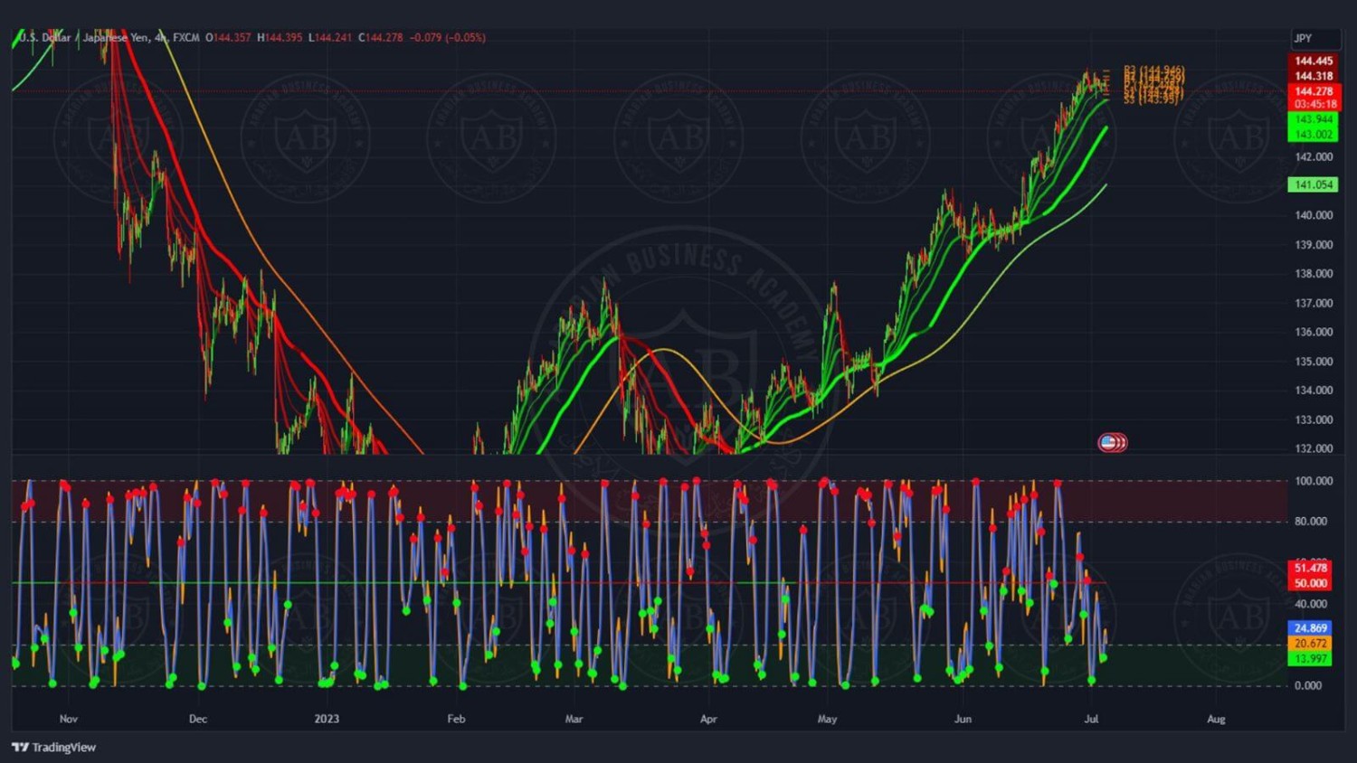Click the orange 20.672 oscillator value label
The height and width of the screenshot is (763, 1357).
(x=1310, y=643)
